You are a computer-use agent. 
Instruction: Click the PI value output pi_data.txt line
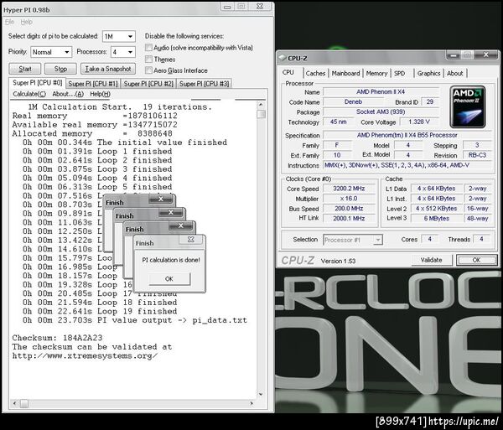(135, 320)
